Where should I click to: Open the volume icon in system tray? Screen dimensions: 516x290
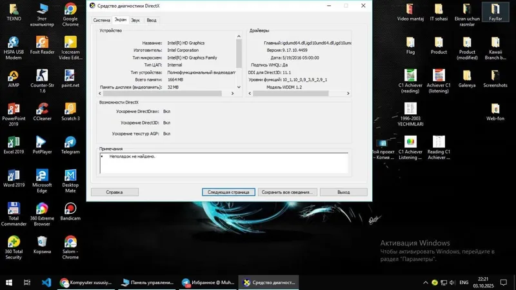pos(452,282)
